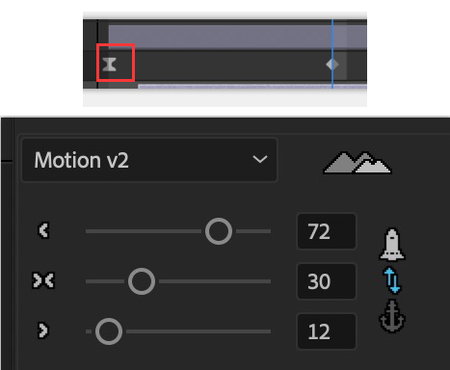Click the value field showing 12
The height and width of the screenshot is (370, 450).
pos(327,331)
